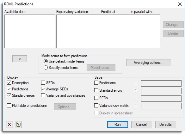Enable SEDs in Display section
This screenshot has width=185, height=134.
(x=43, y=83)
